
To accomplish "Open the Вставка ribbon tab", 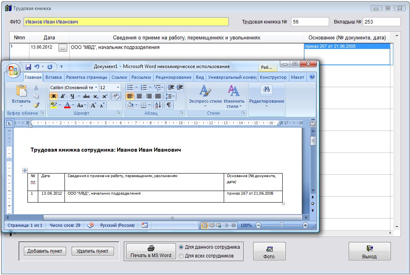I will point(53,77).
